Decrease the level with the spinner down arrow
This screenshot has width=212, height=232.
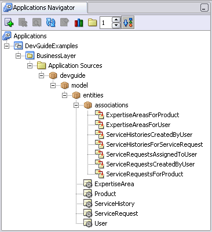click(116, 26)
